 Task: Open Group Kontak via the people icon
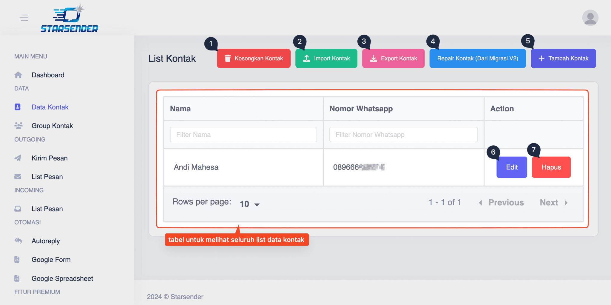pos(18,126)
